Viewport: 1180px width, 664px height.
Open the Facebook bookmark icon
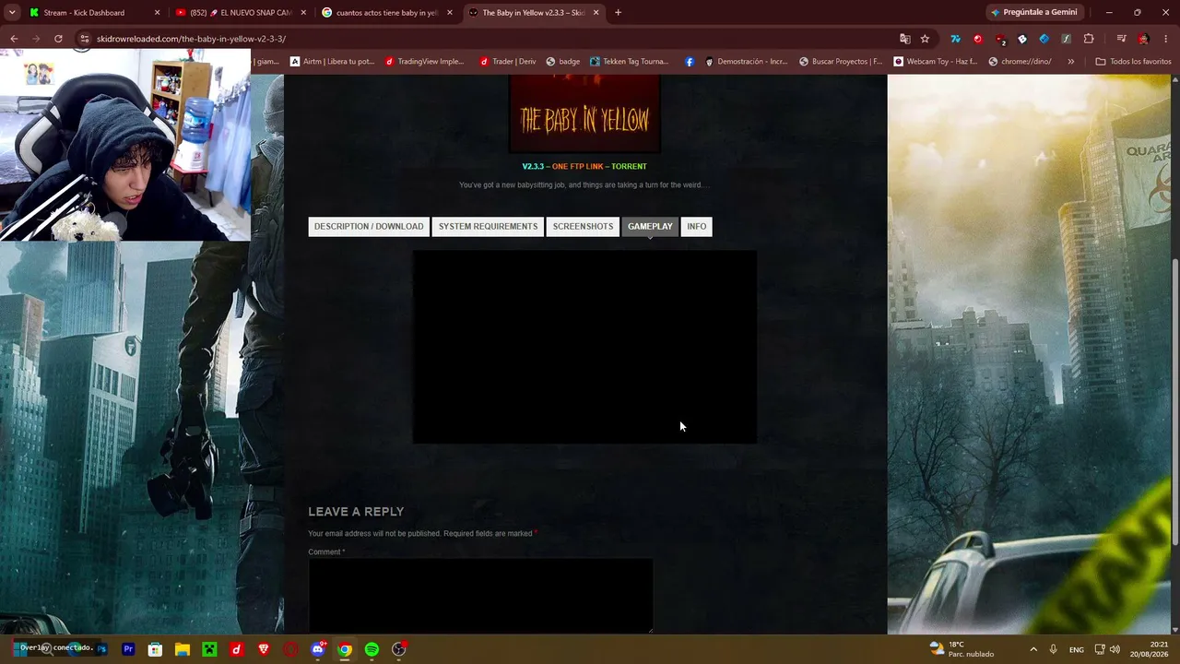coord(690,62)
